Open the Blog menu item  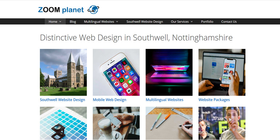coord(73,22)
